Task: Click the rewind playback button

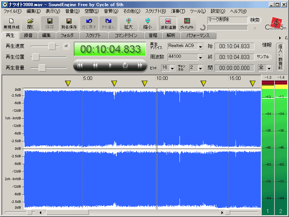Action: (95, 65)
